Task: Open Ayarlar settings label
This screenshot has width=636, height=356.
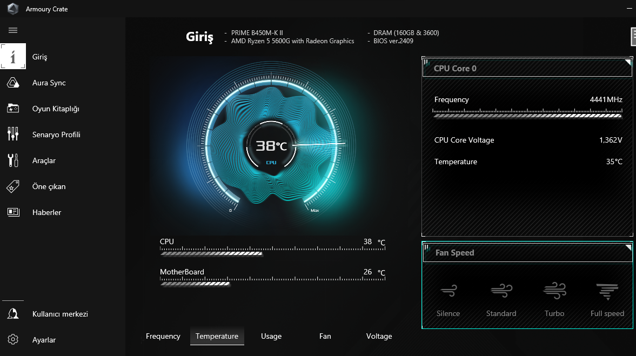Action: click(44, 340)
